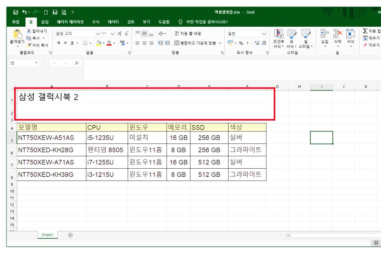This screenshot has width=381, height=254.
Task: Toggle underline formatting
Action: [72, 43]
